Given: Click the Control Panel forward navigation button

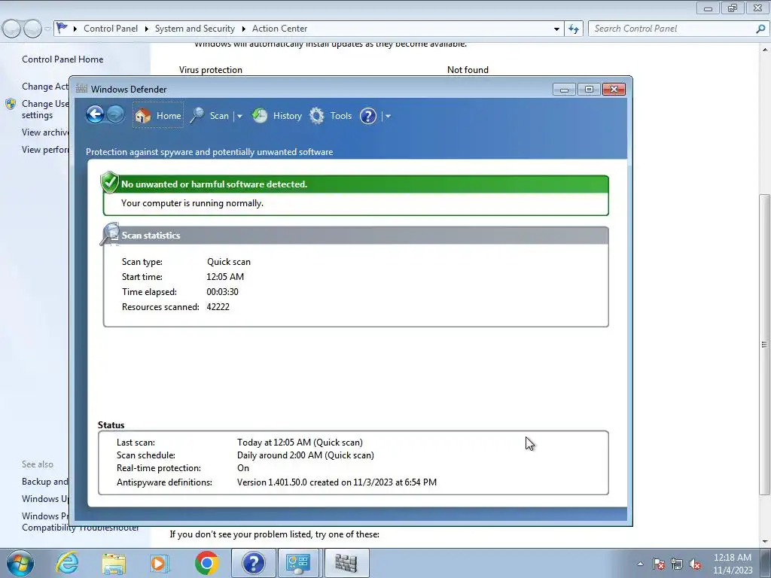Looking at the screenshot, I should (32, 29).
